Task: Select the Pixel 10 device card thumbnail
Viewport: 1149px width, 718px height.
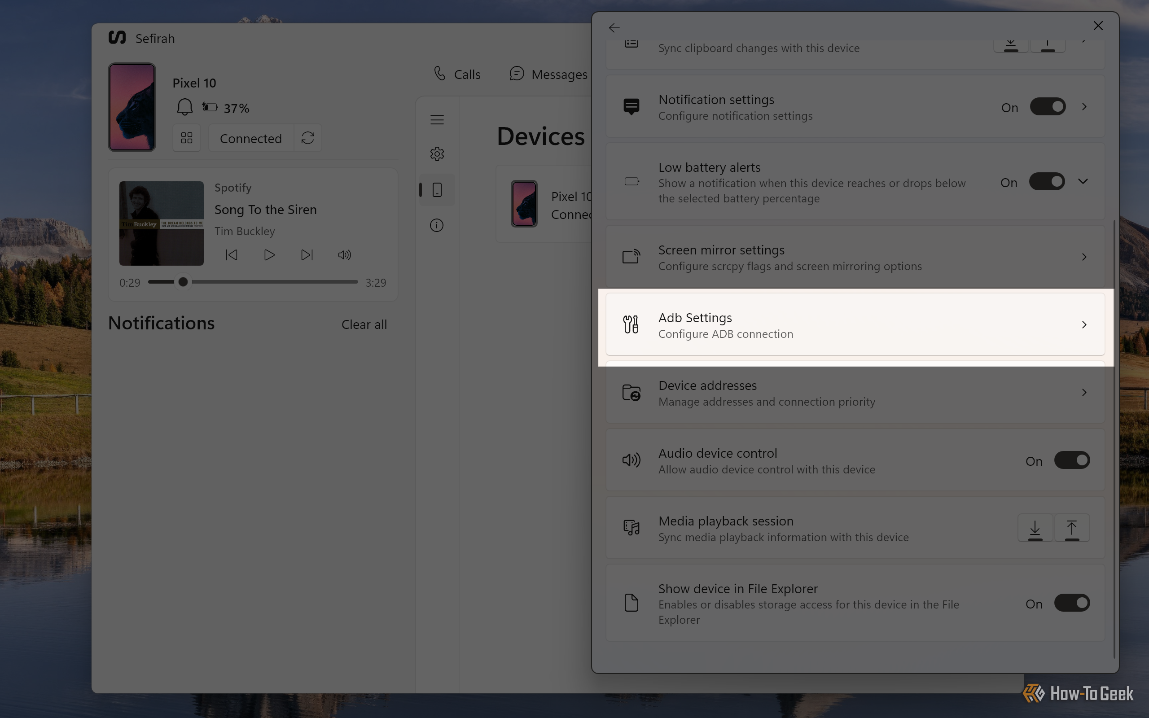Action: tap(524, 204)
